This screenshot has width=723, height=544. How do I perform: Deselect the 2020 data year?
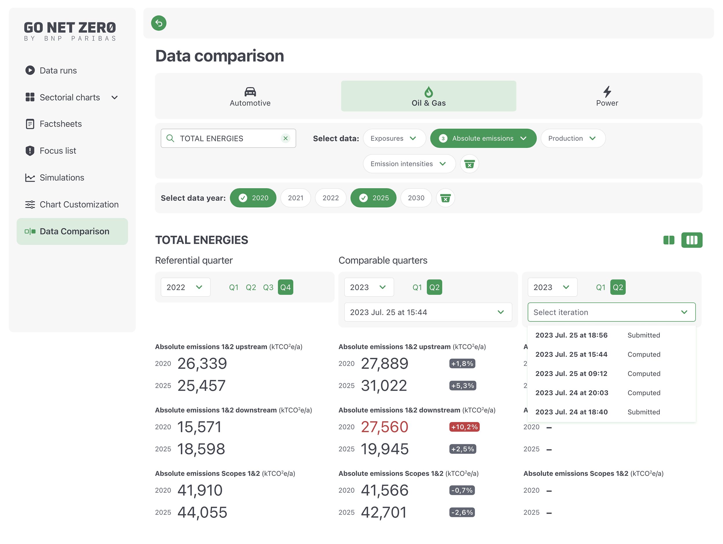pos(253,198)
